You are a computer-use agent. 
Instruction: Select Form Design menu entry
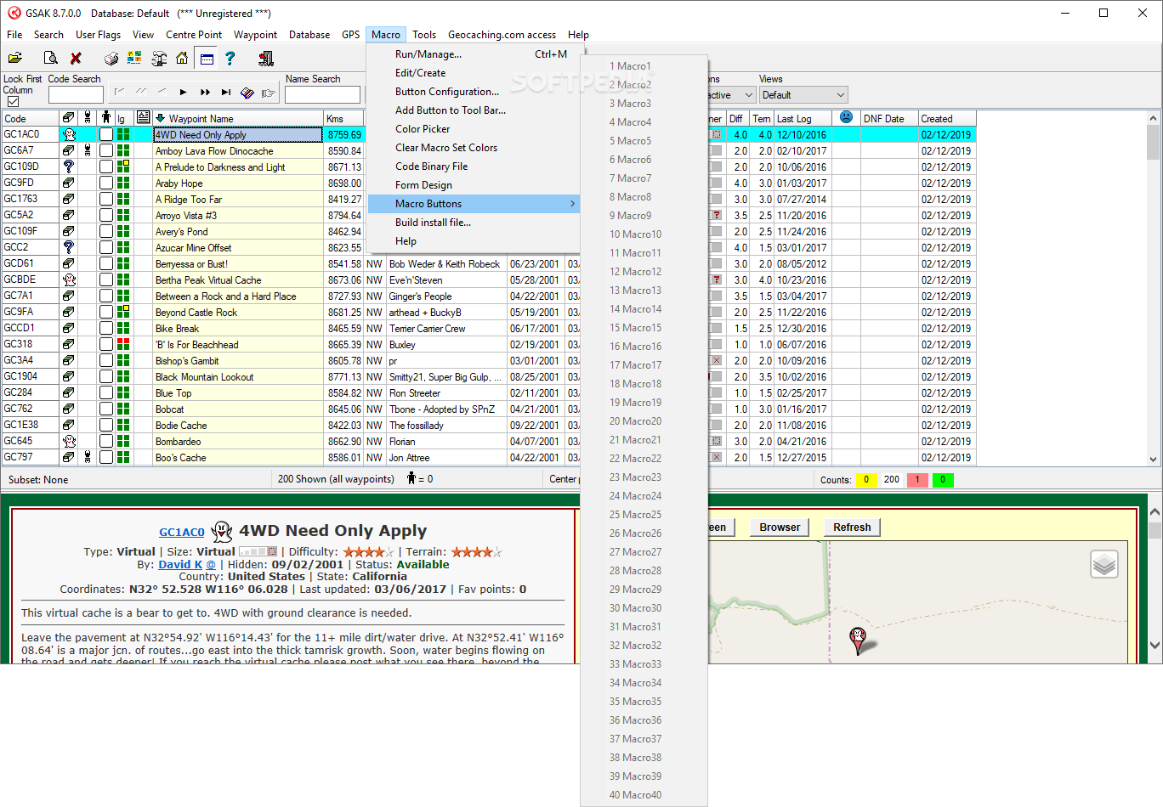point(474,185)
